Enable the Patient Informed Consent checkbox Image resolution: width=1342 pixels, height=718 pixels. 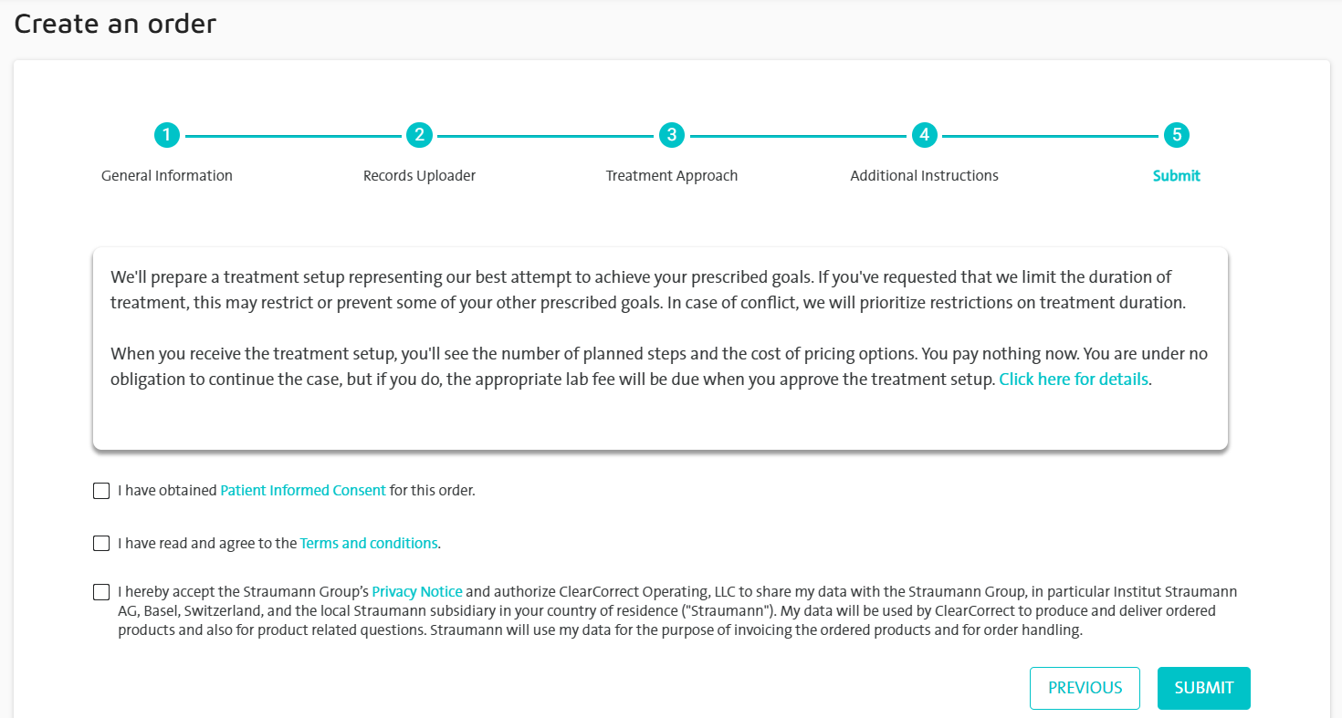pyautogui.click(x=100, y=490)
